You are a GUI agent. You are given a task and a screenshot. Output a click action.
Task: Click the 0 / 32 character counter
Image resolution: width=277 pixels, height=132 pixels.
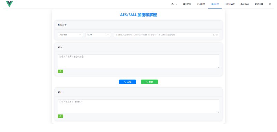pos(215,35)
